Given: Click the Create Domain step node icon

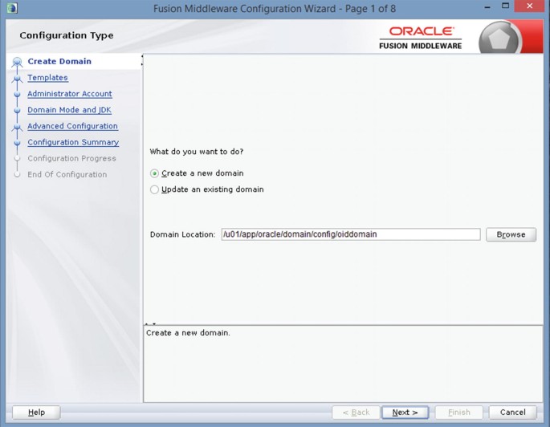Looking at the screenshot, I should click(x=17, y=62).
